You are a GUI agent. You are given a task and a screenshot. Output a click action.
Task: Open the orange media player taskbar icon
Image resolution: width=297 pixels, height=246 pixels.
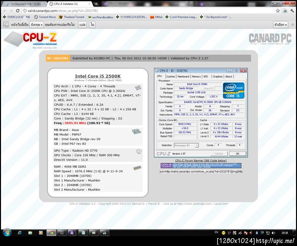point(41,233)
